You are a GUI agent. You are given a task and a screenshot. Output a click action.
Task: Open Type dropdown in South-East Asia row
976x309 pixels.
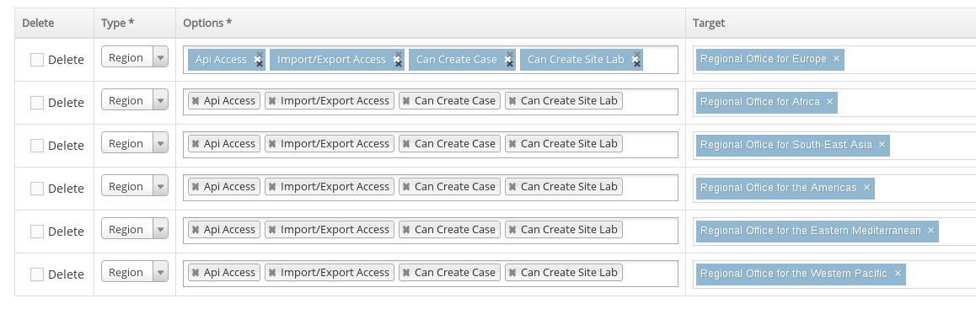[x=135, y=144]
